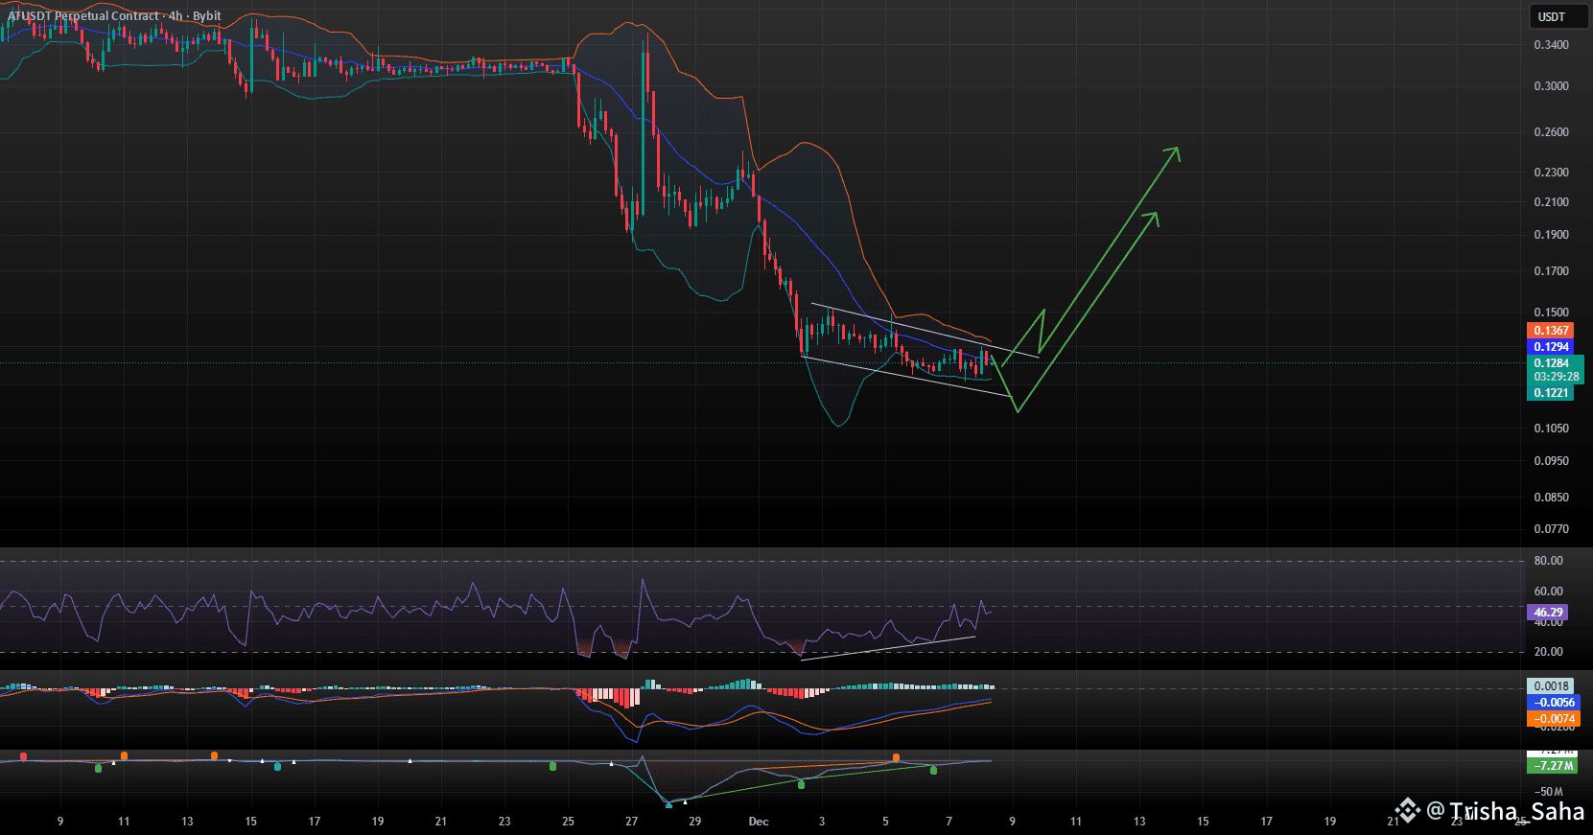The height and width of the screenshot is (835, 1593).
Task: Click the blue -0.0056 MACD value label
Action: point(1553,703)
